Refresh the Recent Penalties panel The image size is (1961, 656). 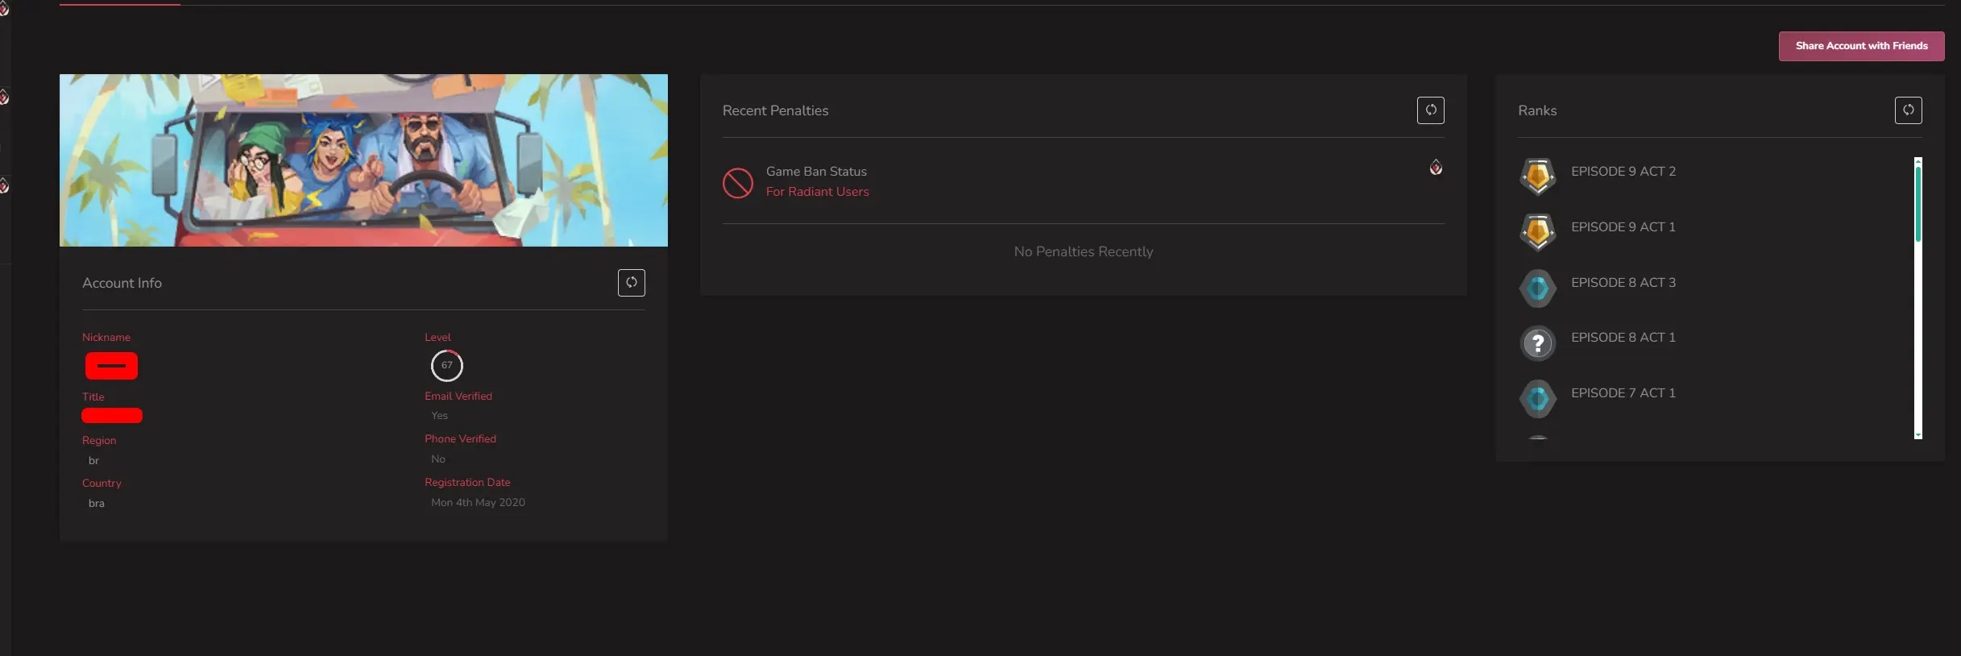[x=1431, y=110]
